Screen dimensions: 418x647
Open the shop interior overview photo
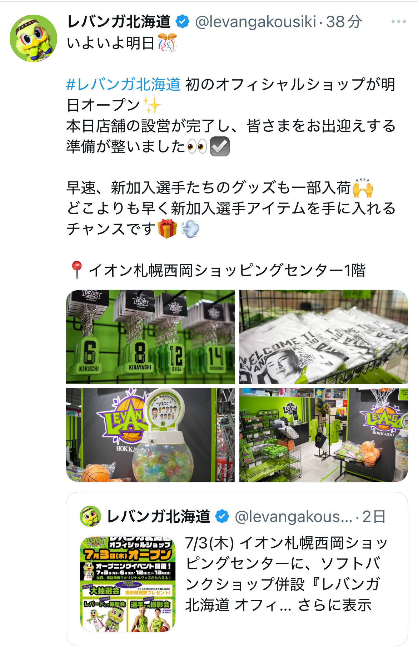pos(324,435)
